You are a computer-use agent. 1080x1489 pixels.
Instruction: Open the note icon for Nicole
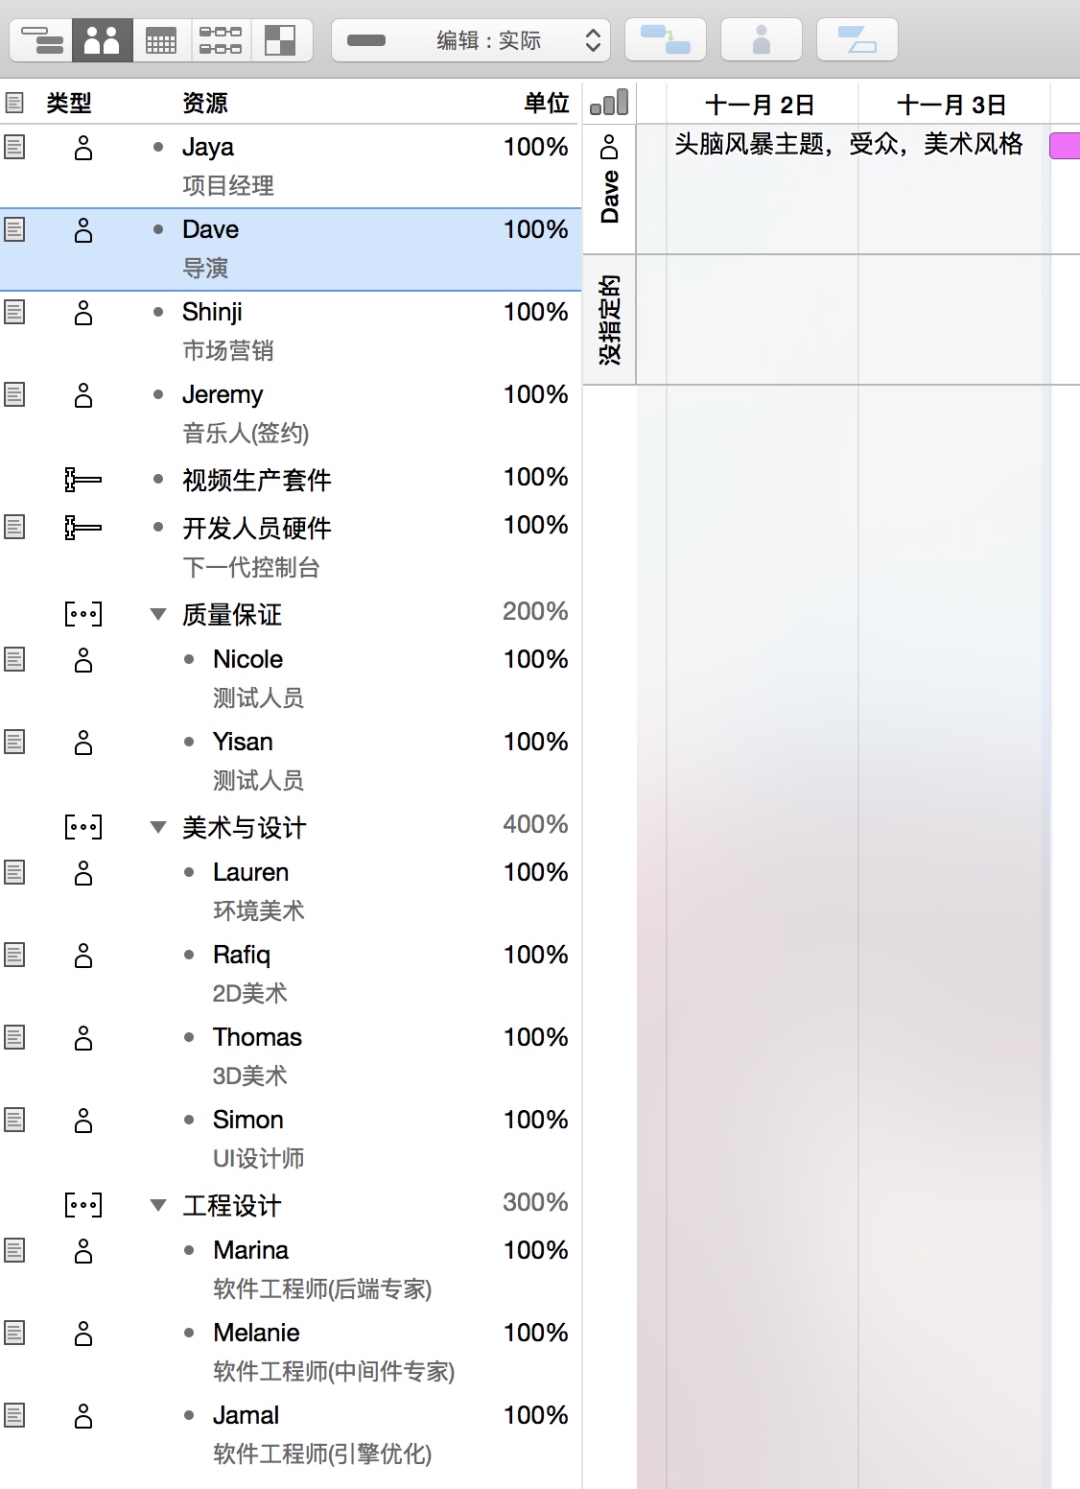pyautogui.click(x=14, y=659)
